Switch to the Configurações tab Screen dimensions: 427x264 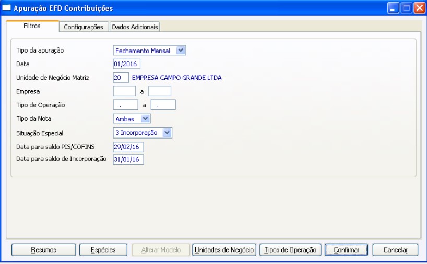[84, 27]
